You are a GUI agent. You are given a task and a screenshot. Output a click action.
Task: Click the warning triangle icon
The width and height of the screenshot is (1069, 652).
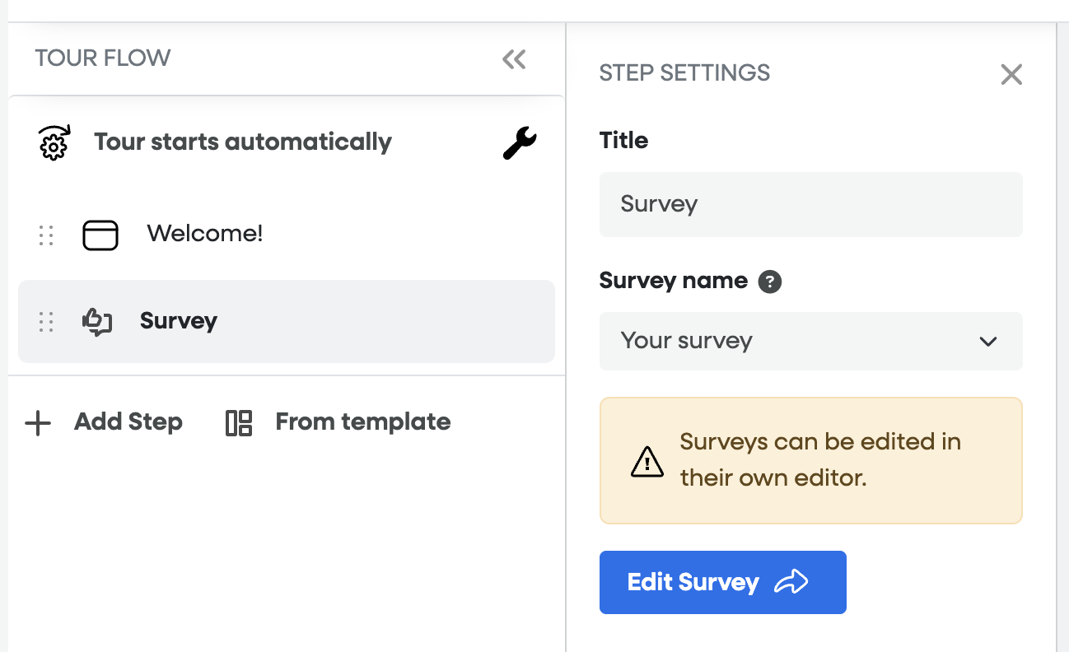tap(647, 462)
